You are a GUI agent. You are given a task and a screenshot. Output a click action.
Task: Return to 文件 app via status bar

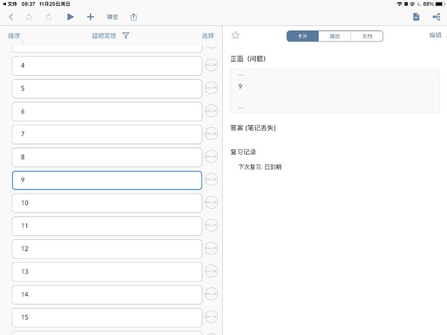coord(10,4)
